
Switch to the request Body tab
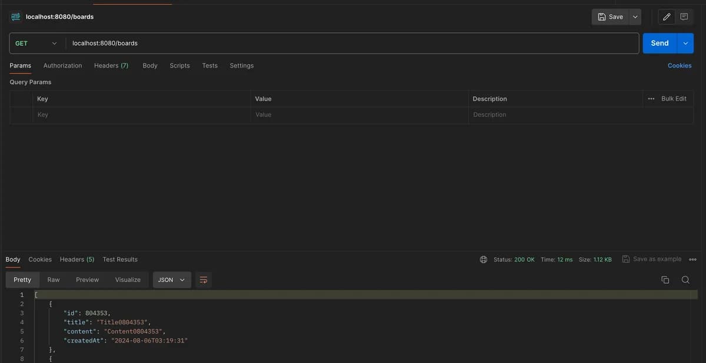pyautogui.click(x=150, y=66)
